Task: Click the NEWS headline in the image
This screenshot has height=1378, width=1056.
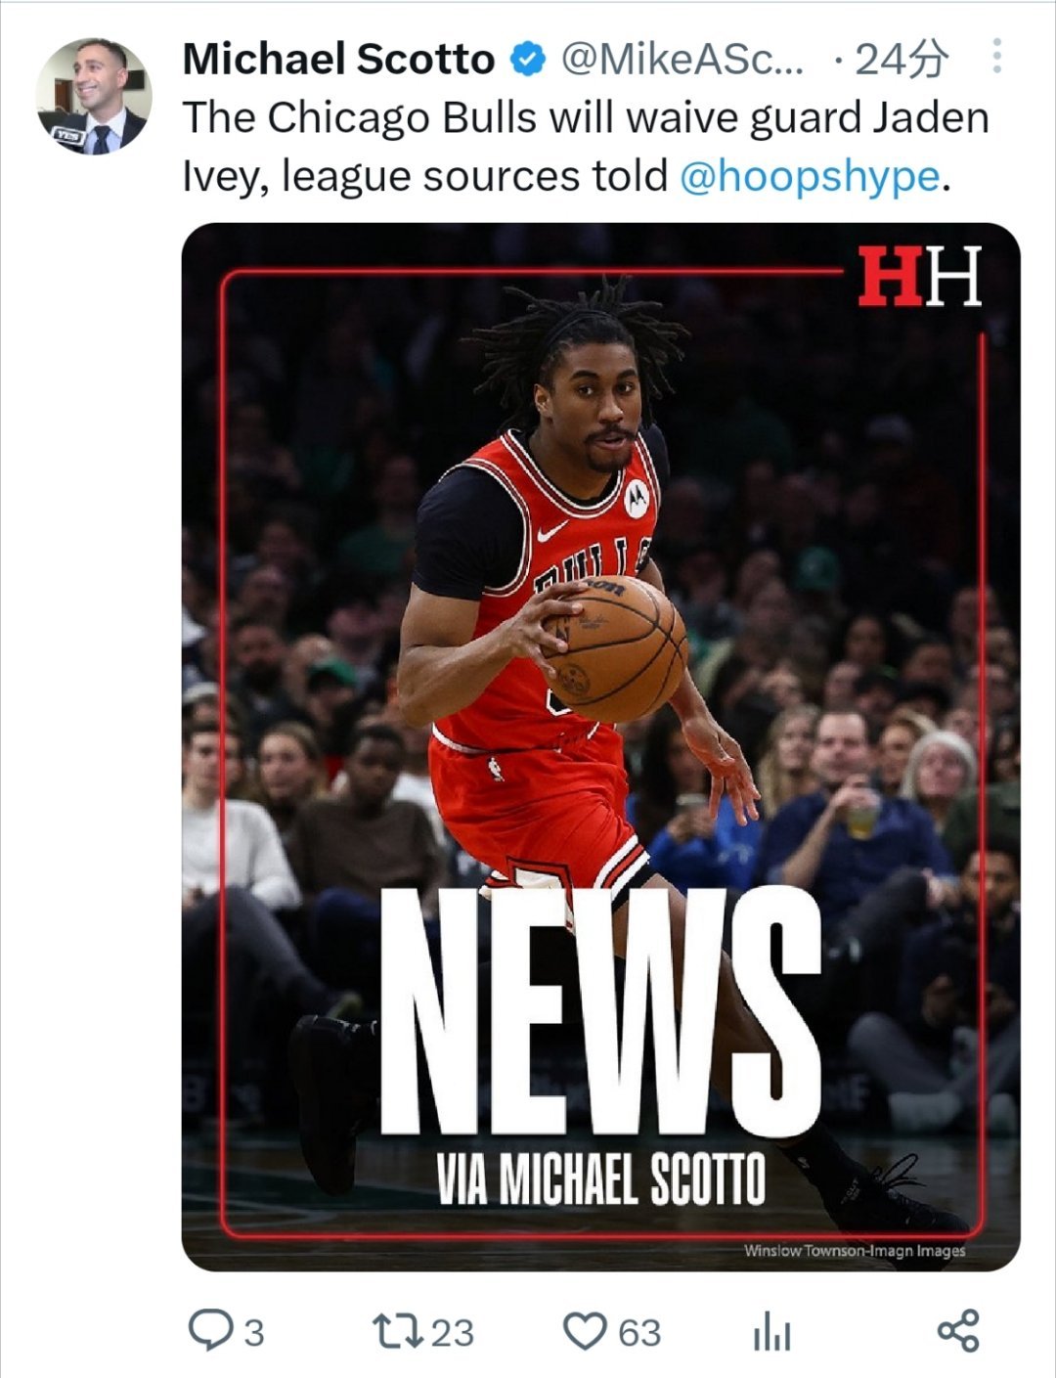Action: (600, 1013)
